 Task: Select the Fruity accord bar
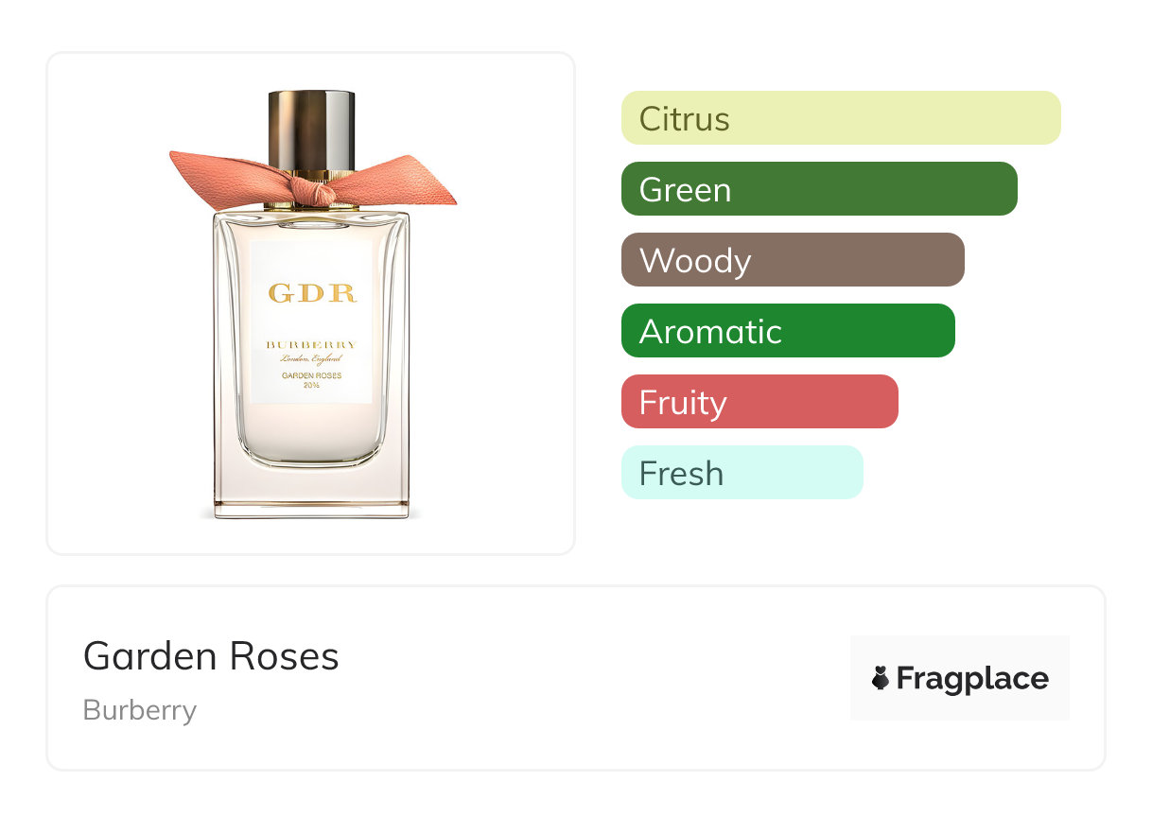click(759, 402)
